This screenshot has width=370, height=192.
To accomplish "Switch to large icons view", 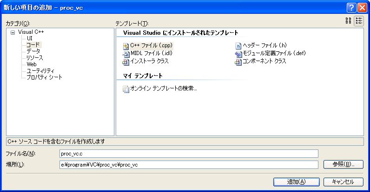I will [348, 21].
